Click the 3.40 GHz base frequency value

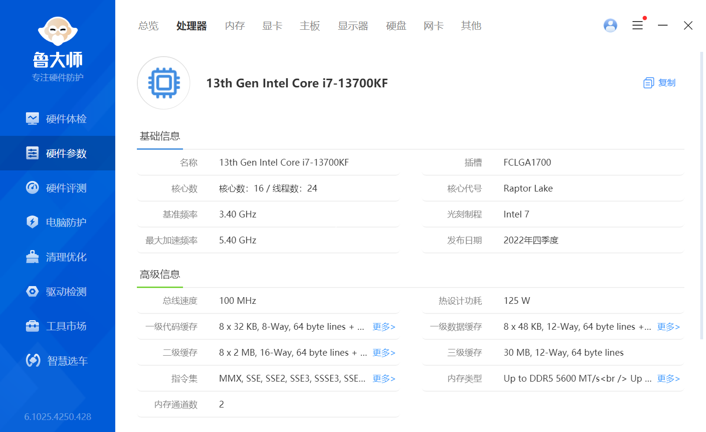tap(238, 215)
